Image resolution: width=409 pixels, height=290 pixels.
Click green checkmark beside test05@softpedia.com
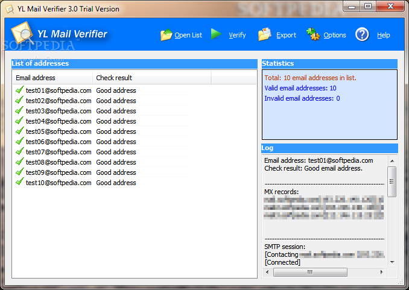pyautogui.click(x=19, y=131)
